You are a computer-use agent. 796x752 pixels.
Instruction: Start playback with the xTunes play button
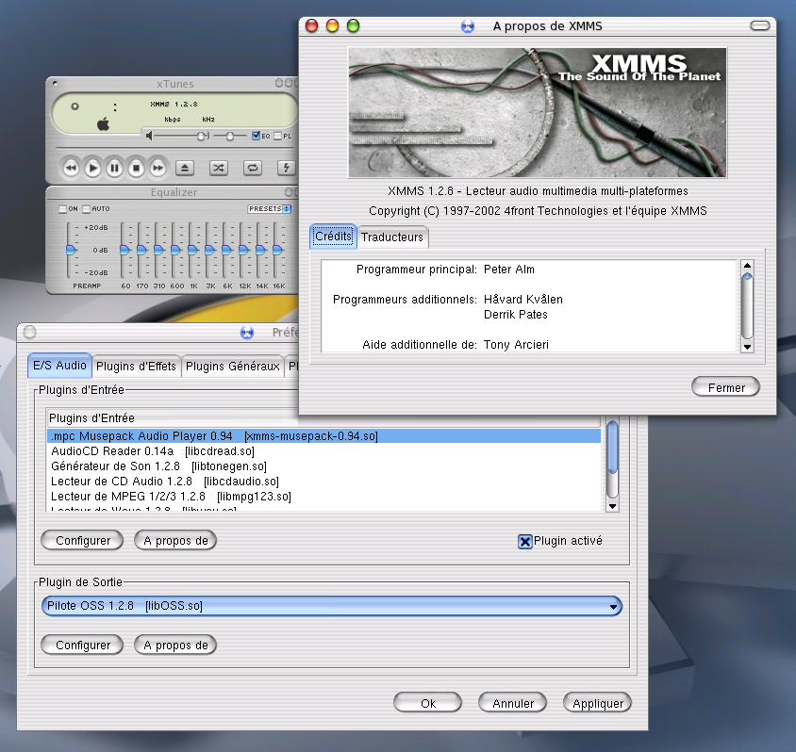point(93,168)
